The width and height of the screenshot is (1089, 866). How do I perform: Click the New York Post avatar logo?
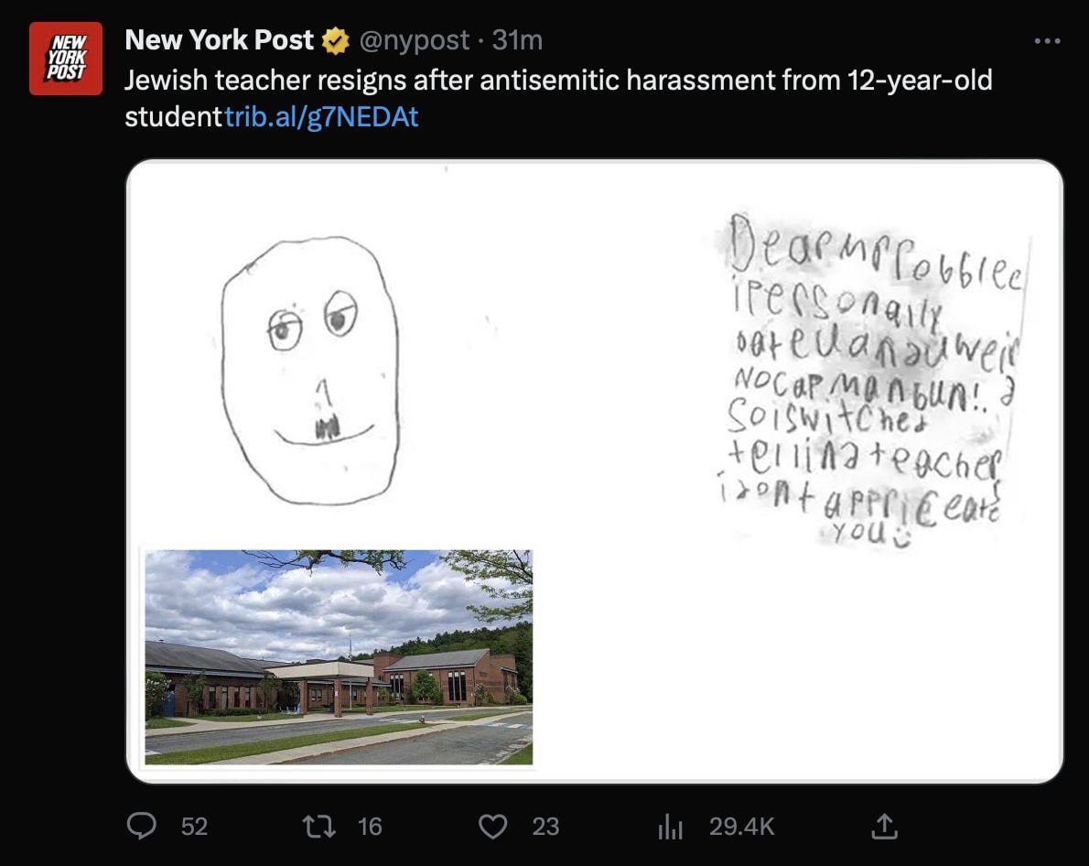click(66, 58)
